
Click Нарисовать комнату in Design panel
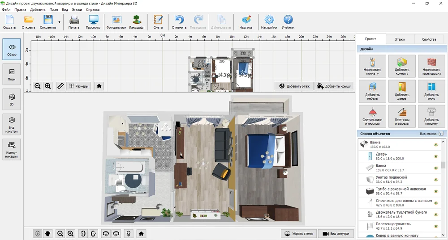[372, 65]
